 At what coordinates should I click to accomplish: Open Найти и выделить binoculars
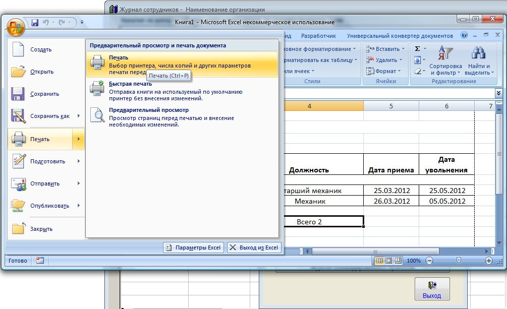click(x=479, y=61)
